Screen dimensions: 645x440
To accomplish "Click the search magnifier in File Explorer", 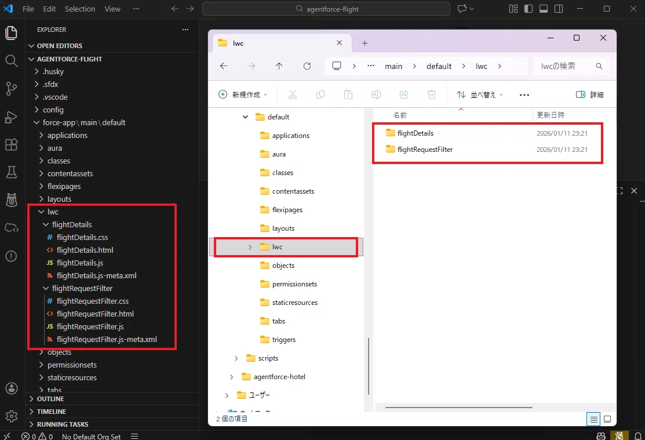I will (599, 66).
